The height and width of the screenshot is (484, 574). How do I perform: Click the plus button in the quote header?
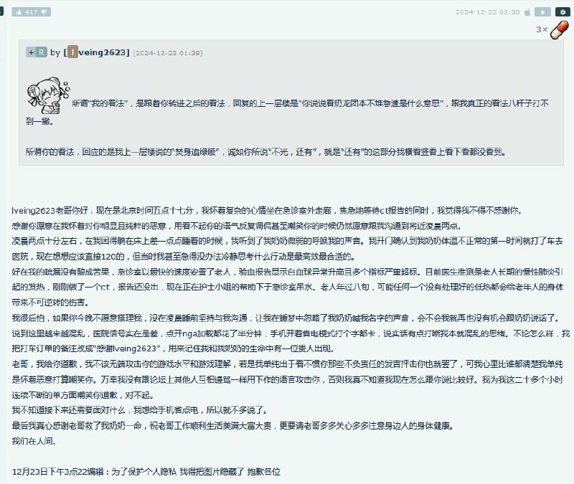(31, 52)
